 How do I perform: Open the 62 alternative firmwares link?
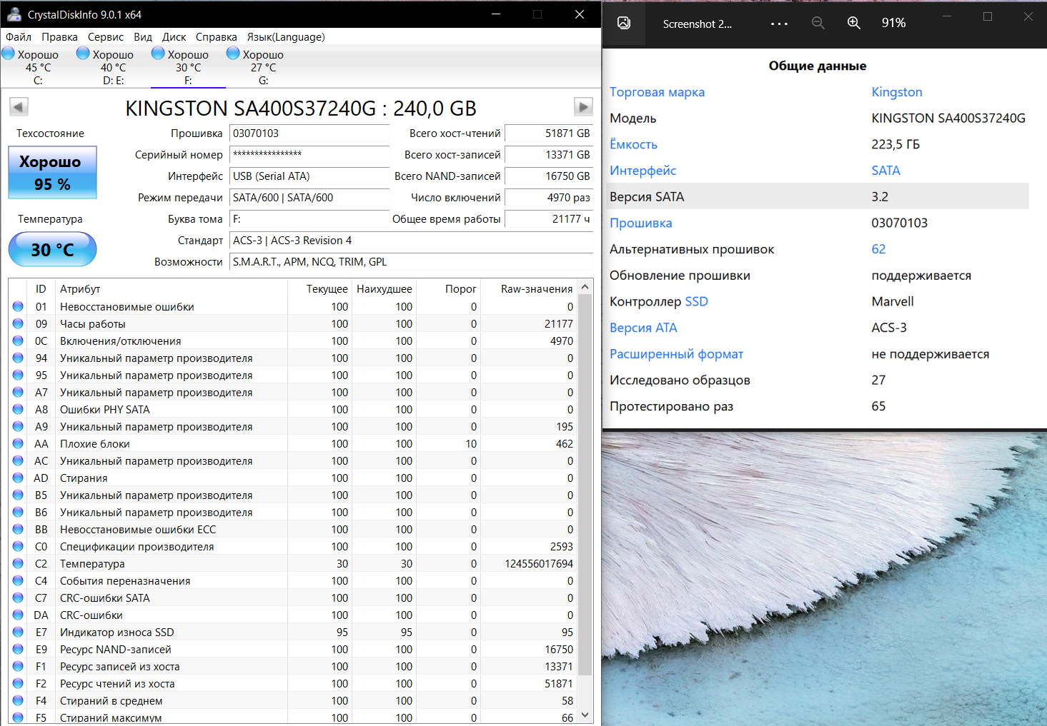(x=878, y=249)
